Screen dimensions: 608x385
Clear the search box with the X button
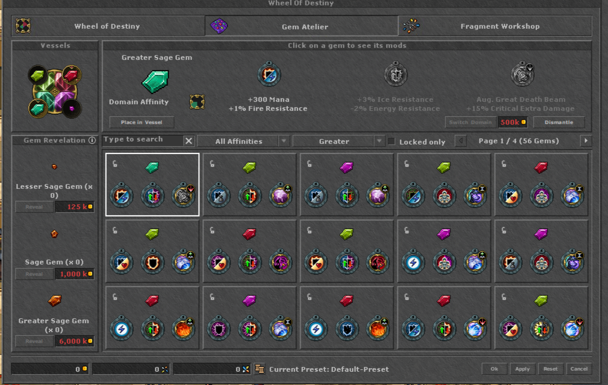click(188, 140)
